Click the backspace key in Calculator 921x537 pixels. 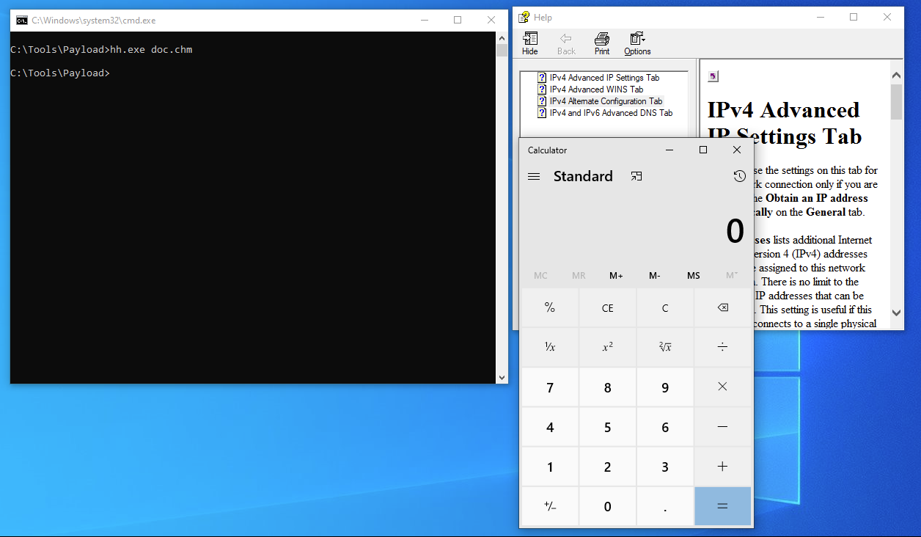tap(722, 308)
